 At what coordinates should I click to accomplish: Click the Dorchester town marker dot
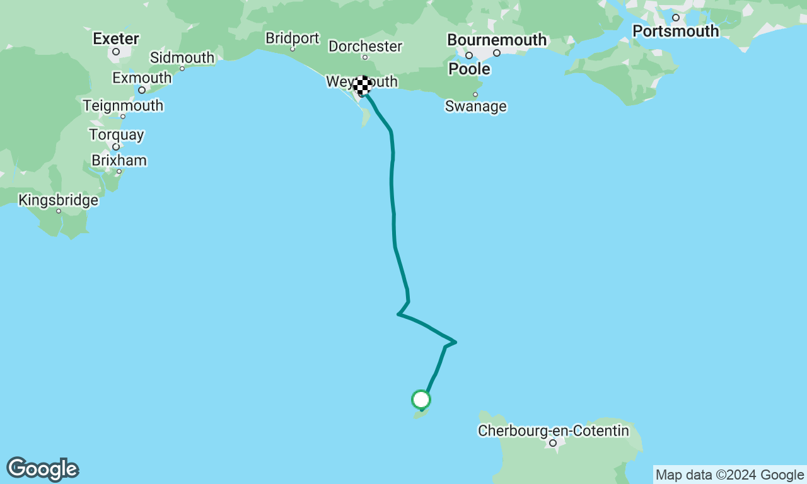point(364,57)
